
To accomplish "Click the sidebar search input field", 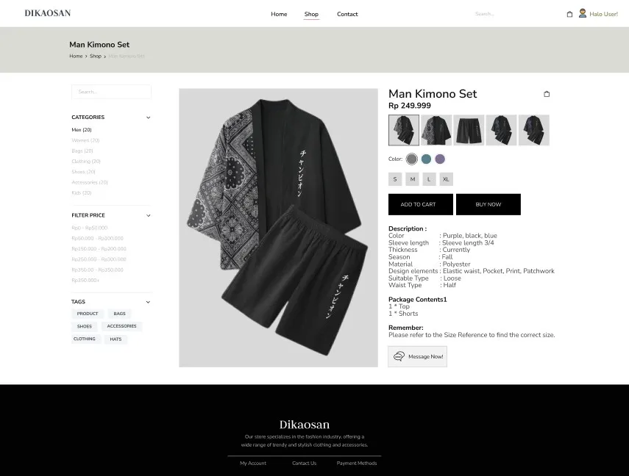I will (x=111, y=92).
